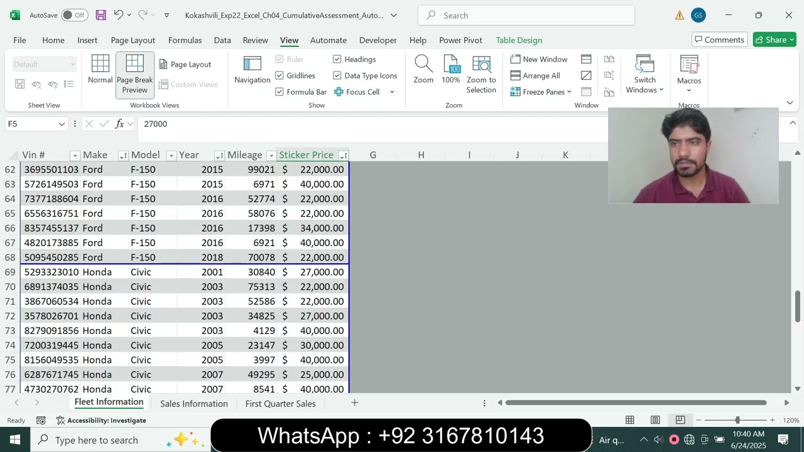Screen dimensions: 804x452
Task: Click Page Break Preview icon in status bar
Action: click(680, 420)
